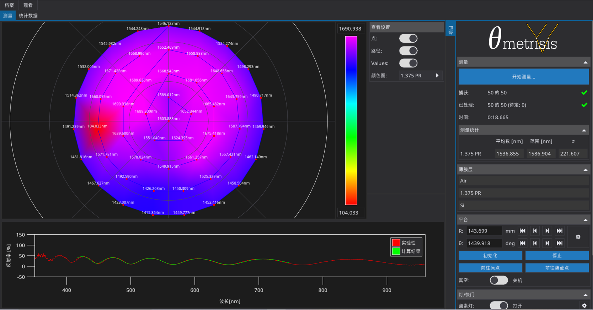Click the 查看设置 view settings header
Image resolution: width=593 pixels, height=310 pixels.
click(x=406, y=27)
